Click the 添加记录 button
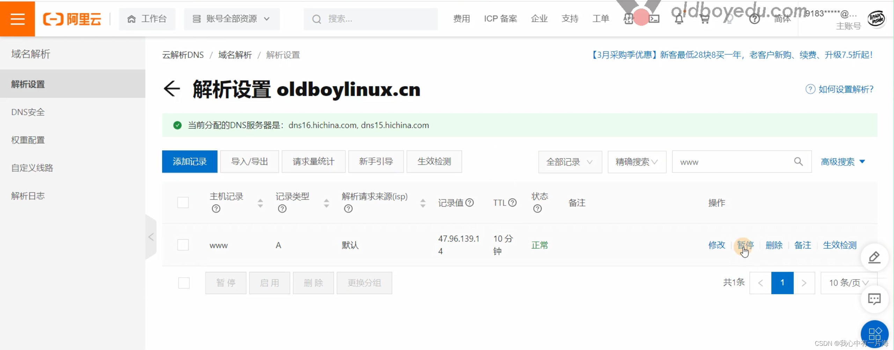 click(190, 162)
